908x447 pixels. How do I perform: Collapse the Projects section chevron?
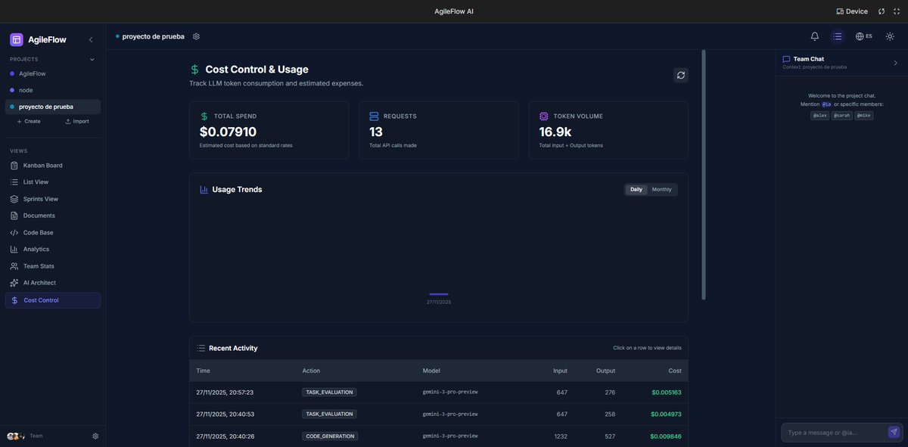point(92,59)
